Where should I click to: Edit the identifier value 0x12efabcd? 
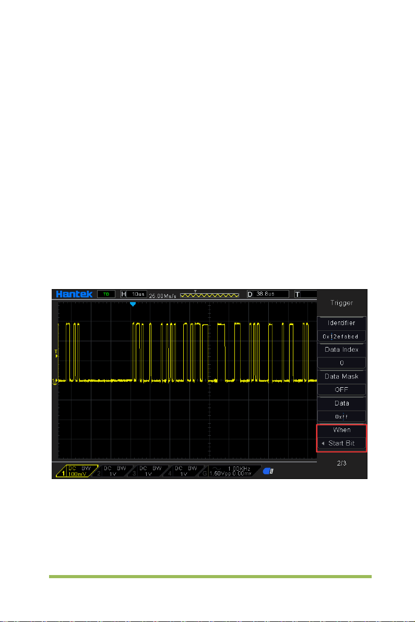[341, 337]
